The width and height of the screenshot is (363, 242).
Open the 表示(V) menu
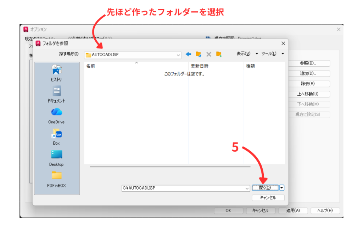[244, 54]
